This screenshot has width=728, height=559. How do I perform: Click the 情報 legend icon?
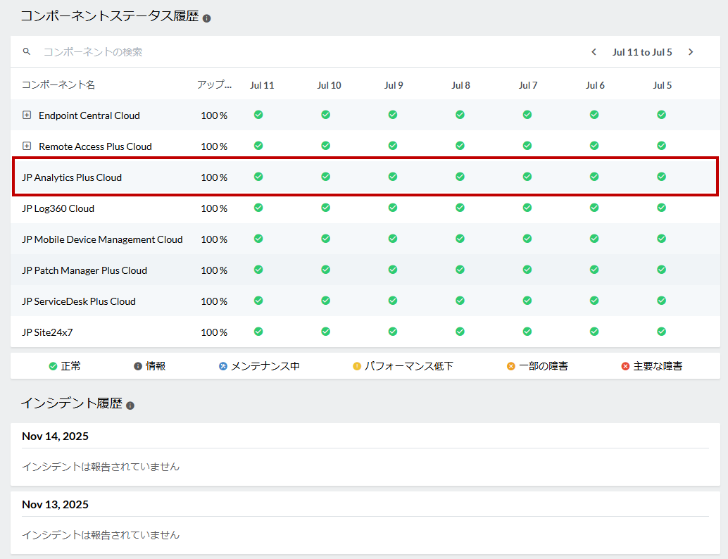pos(138,366)
